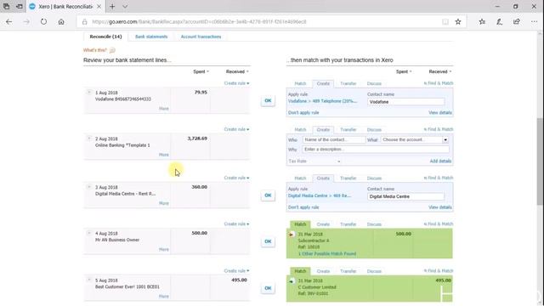This screenshot has height=306, width=544.
Task: Open 1 Other Possible Match Found link
Action: pos(327,254)
